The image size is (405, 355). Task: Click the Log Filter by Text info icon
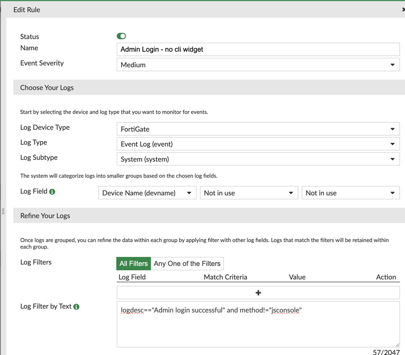76,307
